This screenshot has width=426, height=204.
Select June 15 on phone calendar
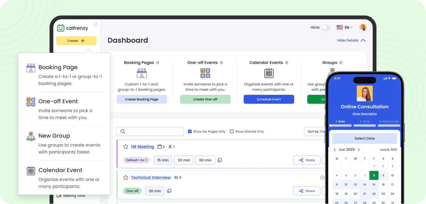pyautogui.click(x=374, y=184)
